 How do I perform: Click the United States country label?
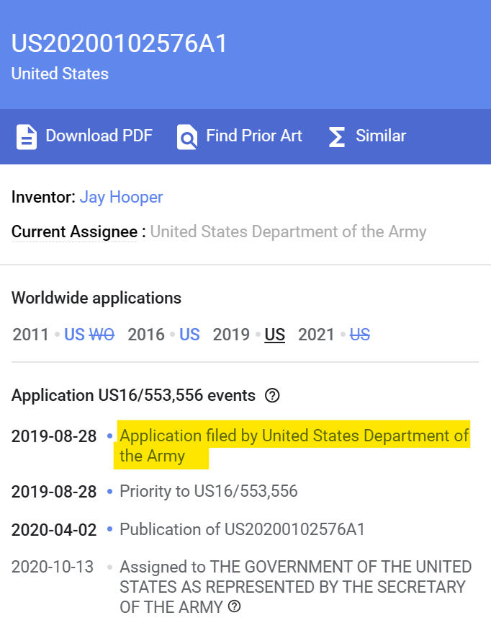point(60,74)
